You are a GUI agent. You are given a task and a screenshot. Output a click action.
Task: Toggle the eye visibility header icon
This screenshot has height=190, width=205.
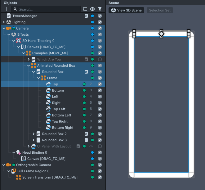coord(92,9)
